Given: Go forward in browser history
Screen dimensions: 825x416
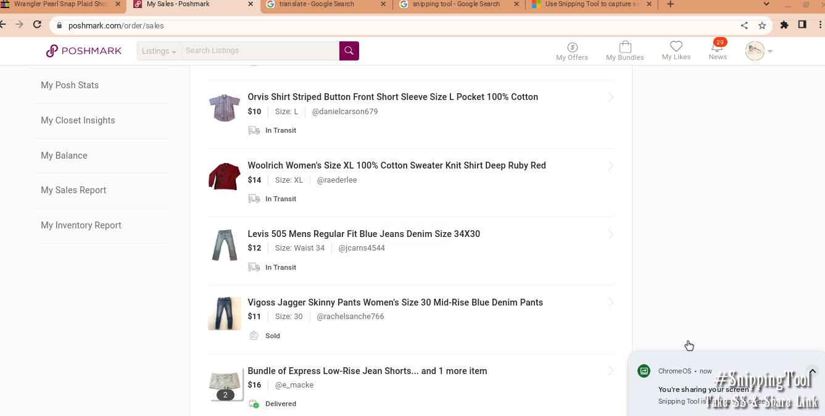Looking at the screenshot, I should click(19, 25).
